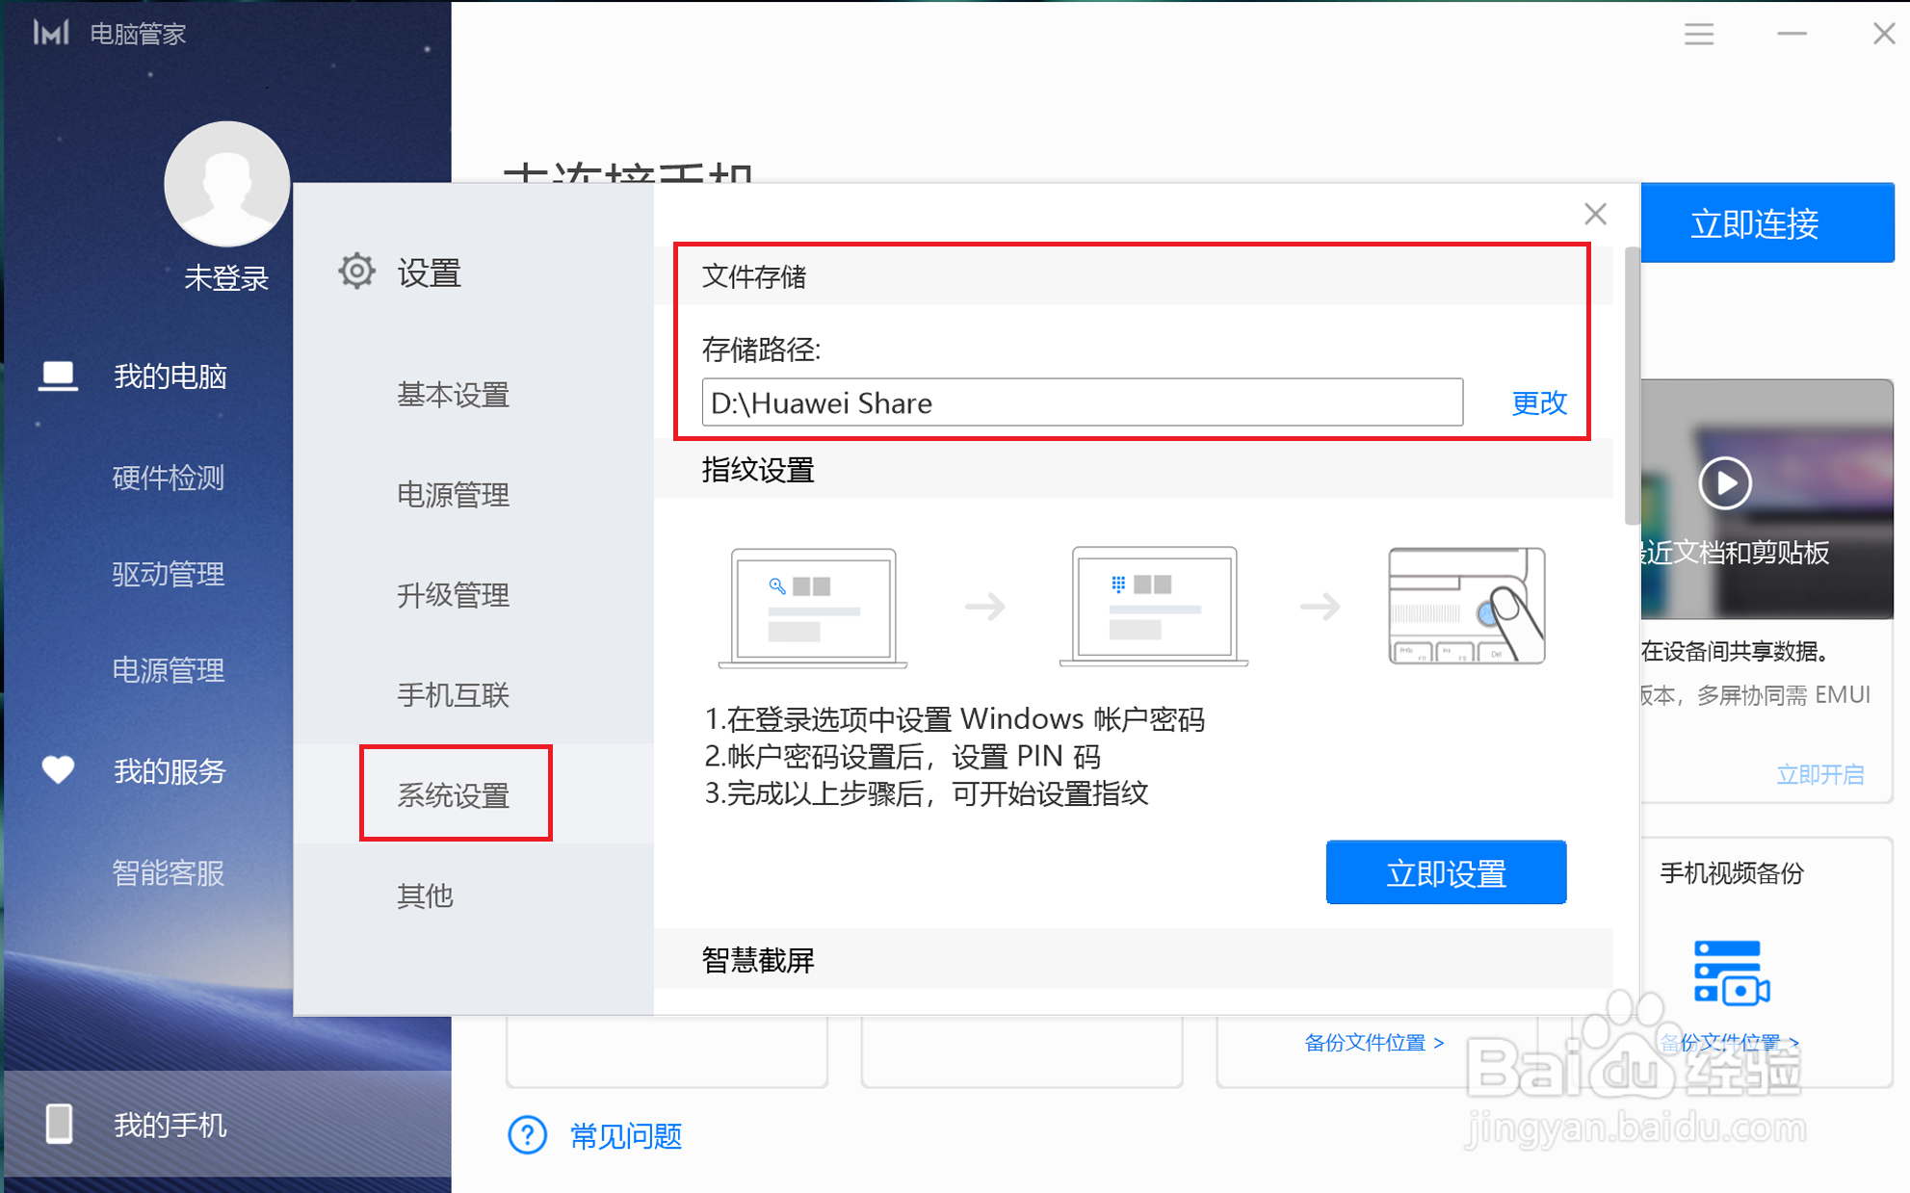
Task: Switch to 升级管理 settings
Action: click(x=453, y=595)
